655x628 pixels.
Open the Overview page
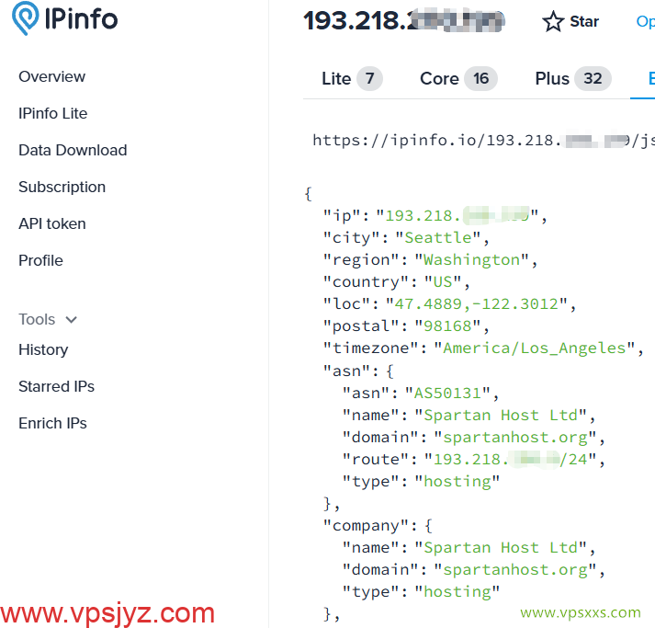click(x=51, y=77)
